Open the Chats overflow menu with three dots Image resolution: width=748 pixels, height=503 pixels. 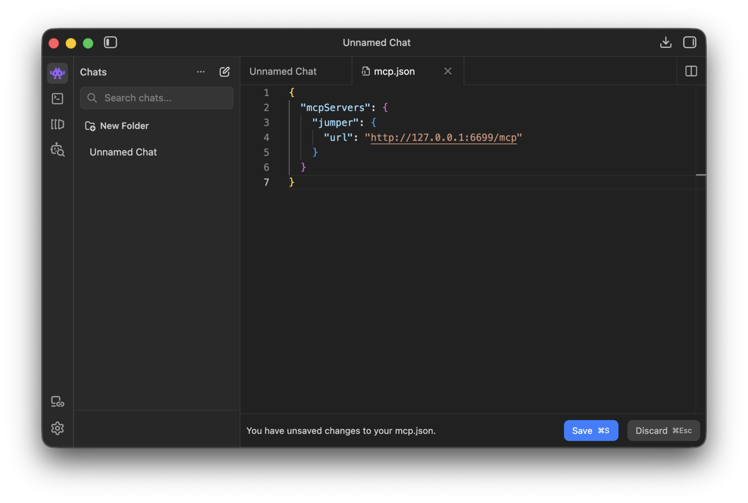[x=201, y=72]
